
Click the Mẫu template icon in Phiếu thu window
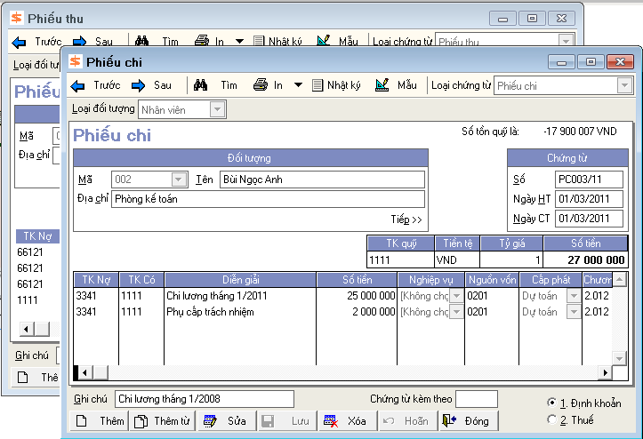324,40
